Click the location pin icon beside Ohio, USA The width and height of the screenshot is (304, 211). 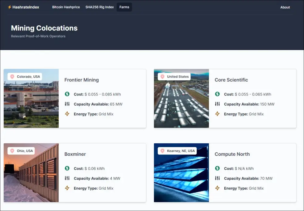coord(12,151)
